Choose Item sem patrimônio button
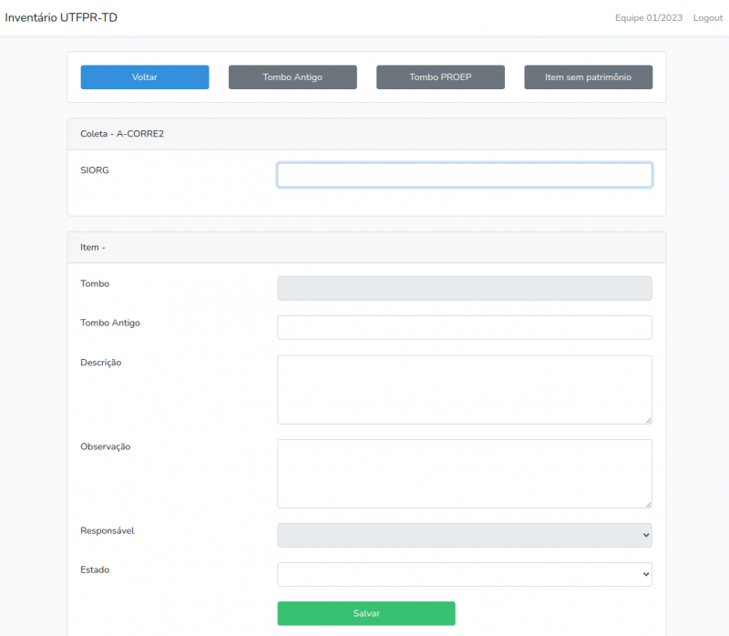 click(x=588, y=77)
